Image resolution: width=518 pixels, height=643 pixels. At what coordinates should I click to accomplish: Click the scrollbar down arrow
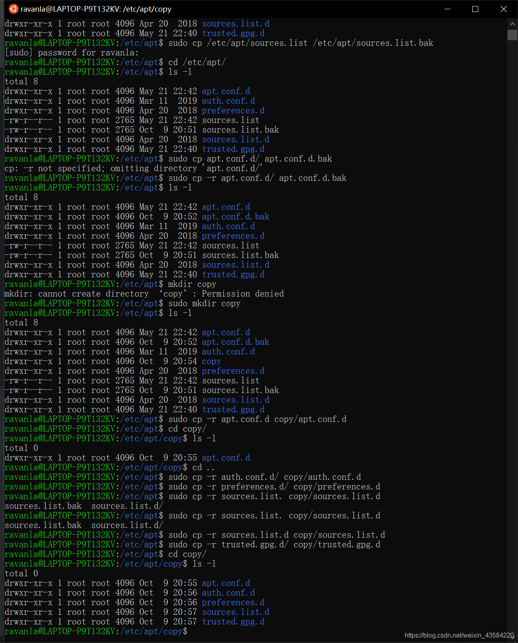(512, 636)
